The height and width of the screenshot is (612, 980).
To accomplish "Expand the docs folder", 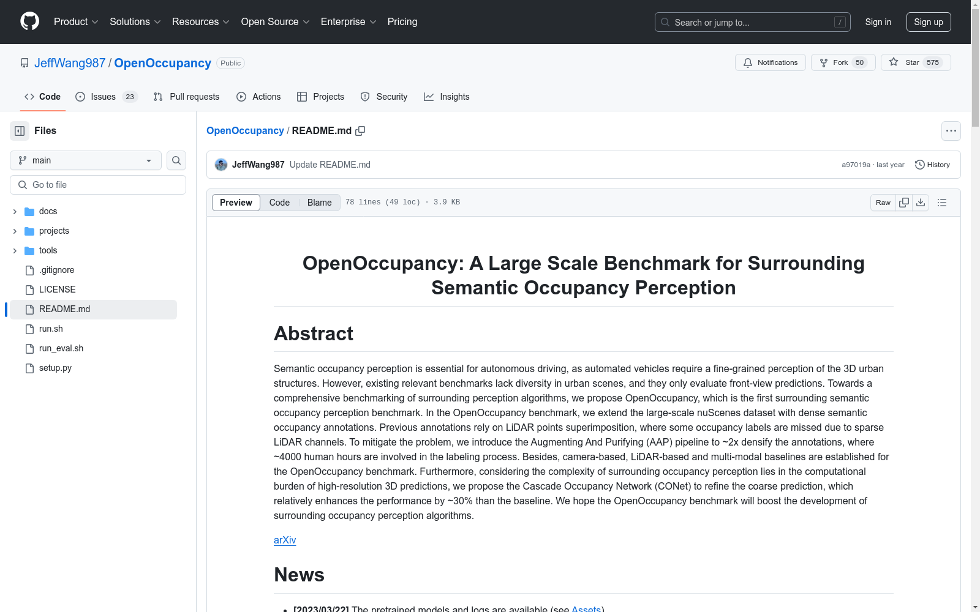I will pos(15,211).
